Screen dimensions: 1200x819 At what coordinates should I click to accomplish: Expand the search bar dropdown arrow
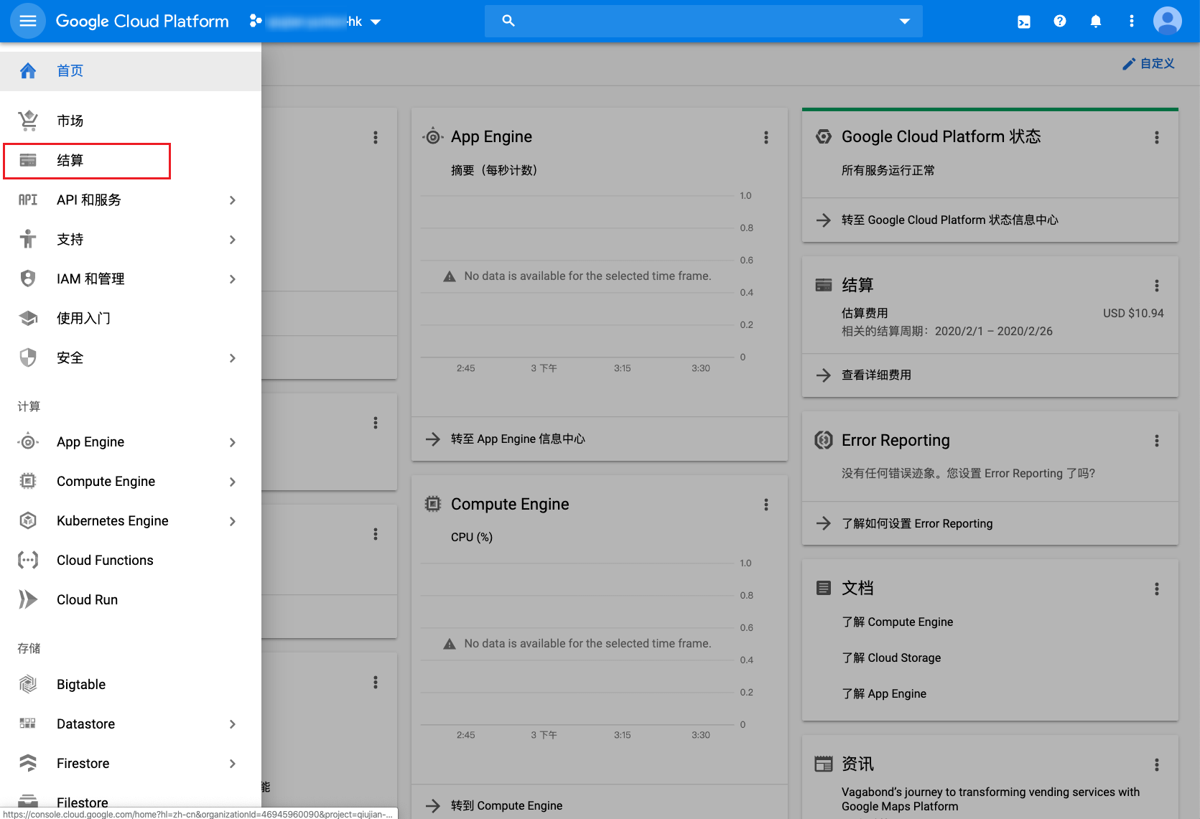[904, 22]
